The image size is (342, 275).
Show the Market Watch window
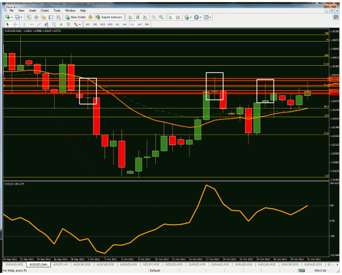coord(28,17)
